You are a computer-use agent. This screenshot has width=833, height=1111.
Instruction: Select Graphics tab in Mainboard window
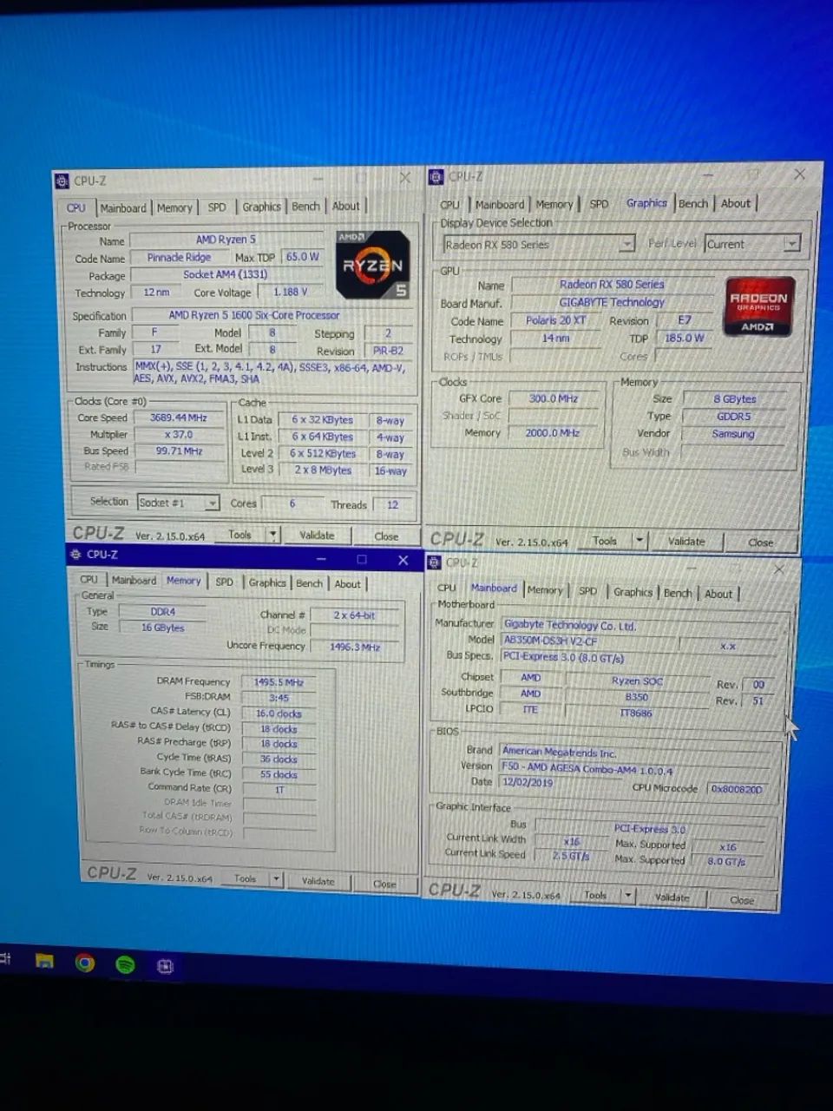tap(633, 592)
